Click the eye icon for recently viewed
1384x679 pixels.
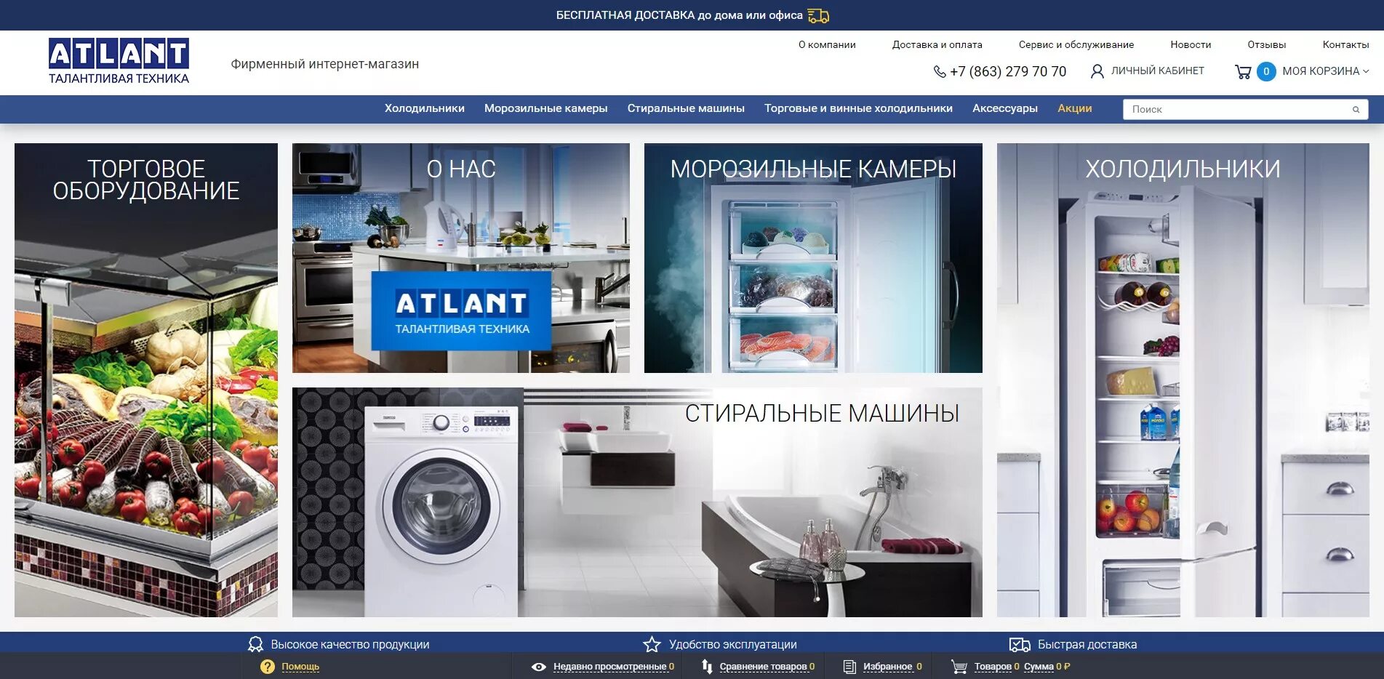pyautogui.click(x=539, y=667)
